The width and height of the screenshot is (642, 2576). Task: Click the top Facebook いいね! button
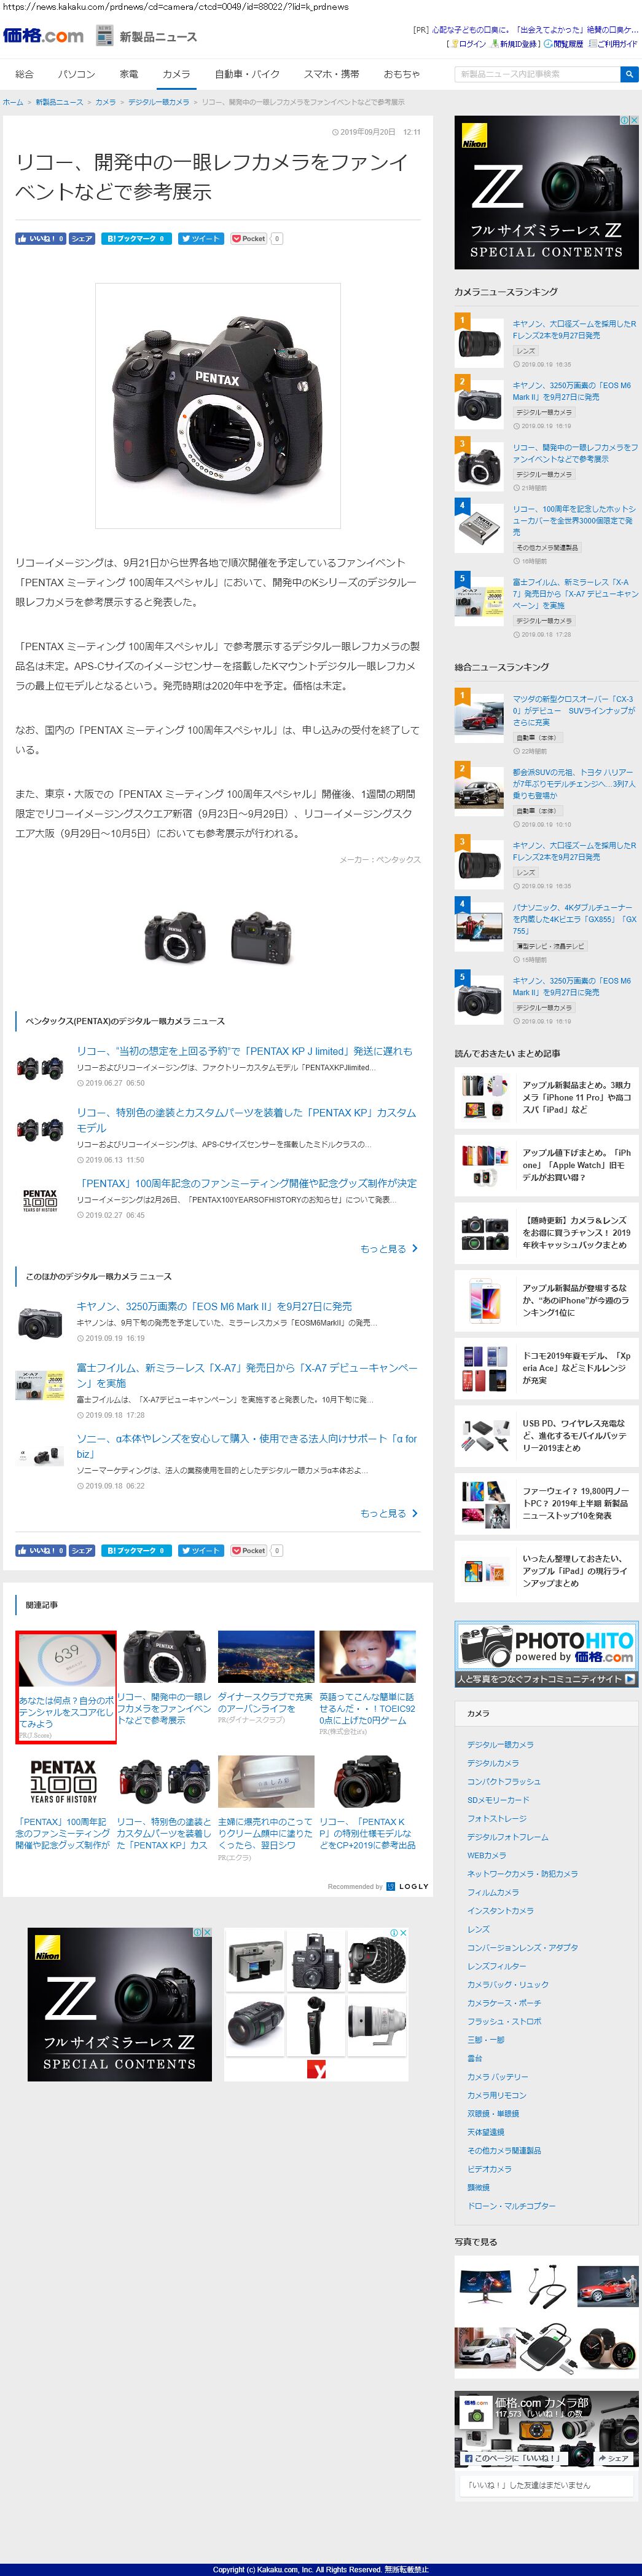[x=40, y=239]
